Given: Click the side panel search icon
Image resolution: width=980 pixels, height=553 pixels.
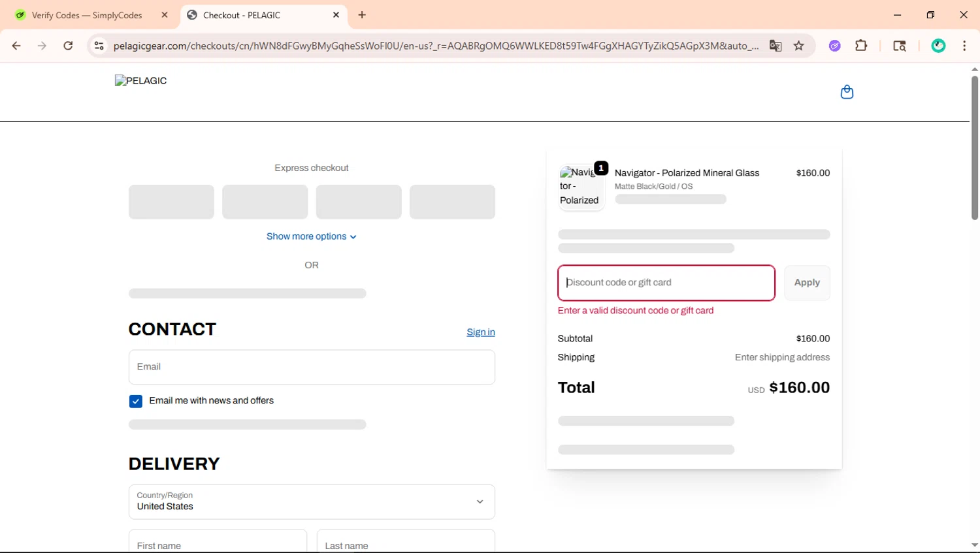Looking at the screenshot, I should pyautogui.click(x=900, y=46).
